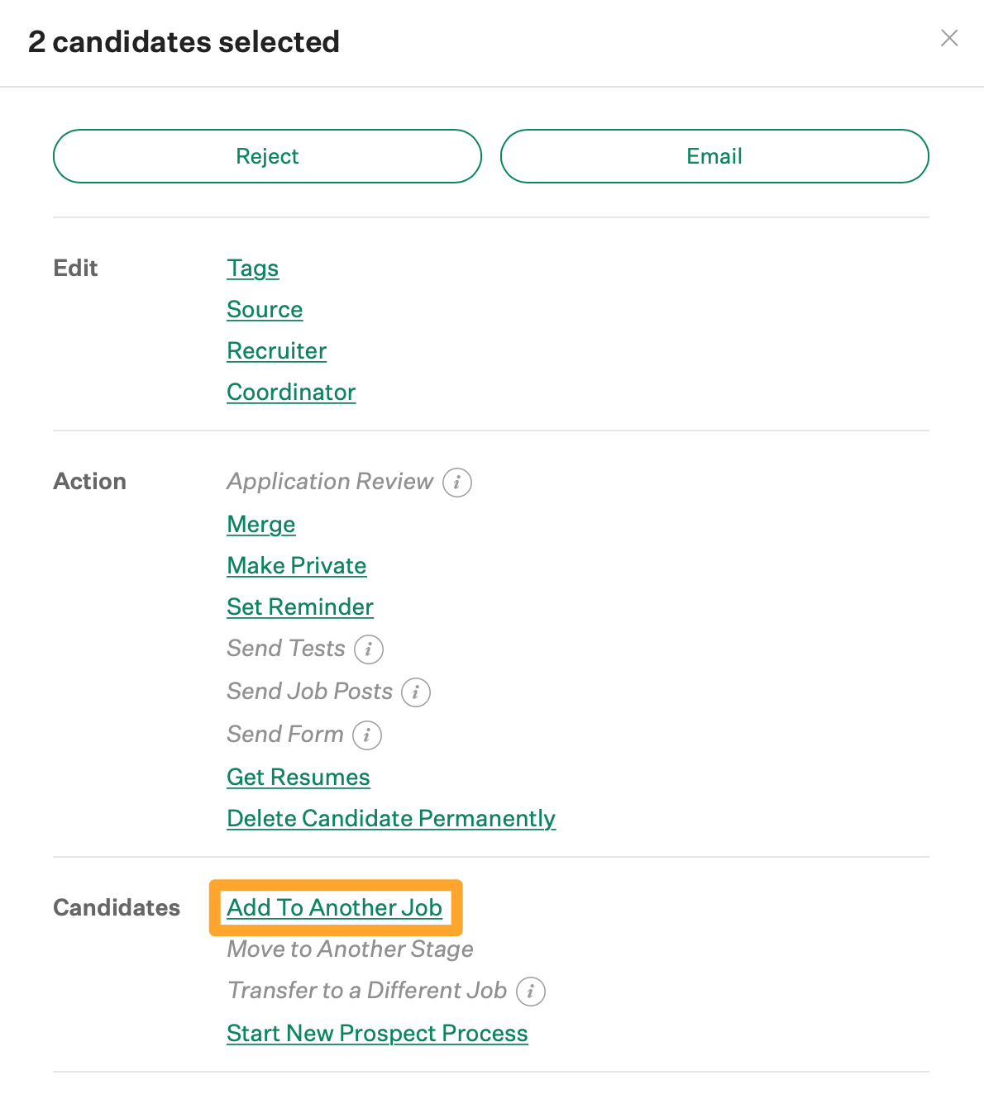Click the Reject button
Viewport: 984px width, 1099px height.
pos(267,156)
